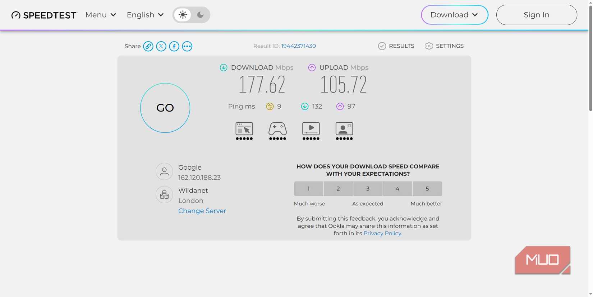Click the Wildanet server icon
The width and height of the screenshot is (593, 297).
pyautogui.click(x=164, y=194)
